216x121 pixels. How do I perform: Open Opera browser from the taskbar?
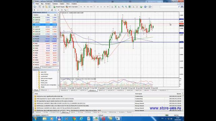coord(104,119)
